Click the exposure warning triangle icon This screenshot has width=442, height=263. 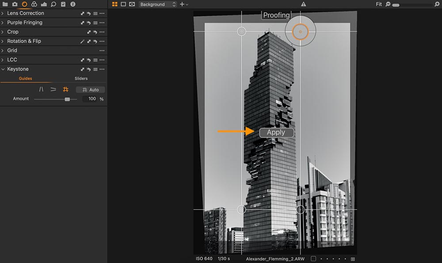pyautogui.click(x=303, y=4)
